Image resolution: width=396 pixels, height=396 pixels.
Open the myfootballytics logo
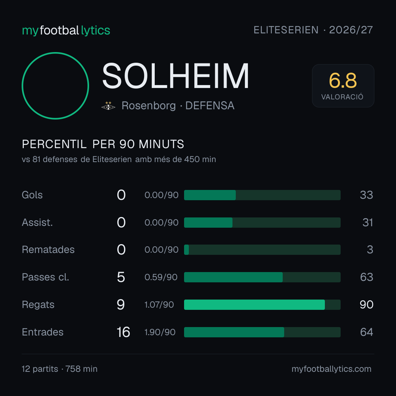[66, 30]
